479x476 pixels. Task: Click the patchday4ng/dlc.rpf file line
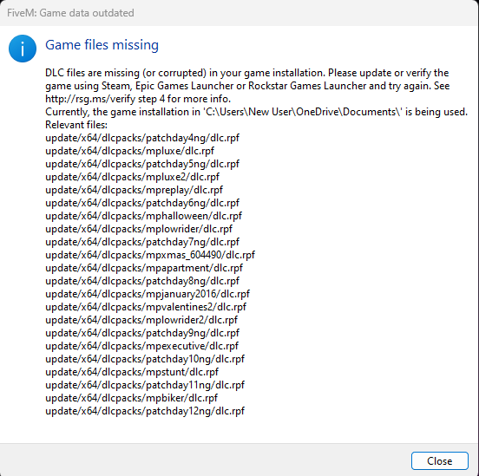click(142, 138)
